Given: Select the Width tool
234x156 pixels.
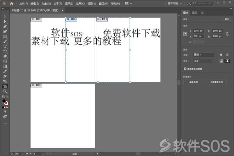Looking at the screenshot, I should 5,76.
